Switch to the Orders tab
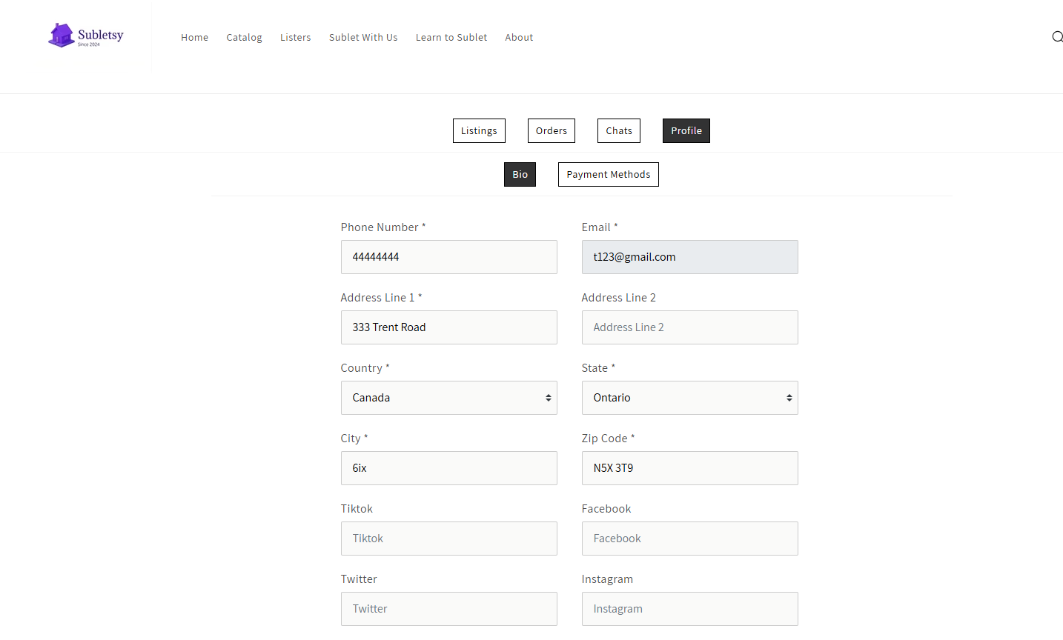The width and height of the screenshot is (1063, 640). 551,131
